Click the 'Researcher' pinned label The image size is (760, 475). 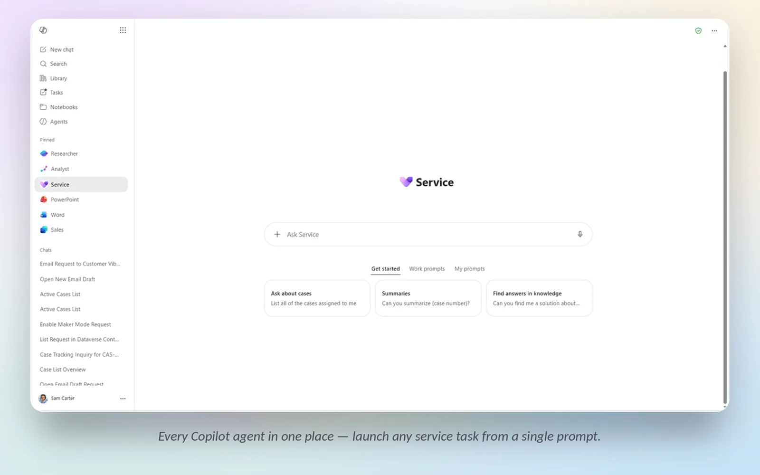(x=64, y=154)
